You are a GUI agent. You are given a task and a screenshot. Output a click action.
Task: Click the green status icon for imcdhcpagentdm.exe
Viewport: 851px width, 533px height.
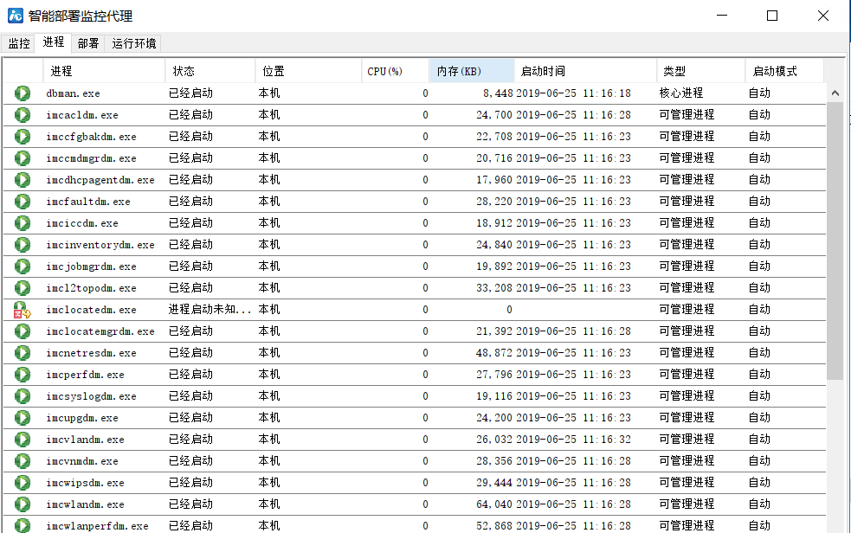23,180
